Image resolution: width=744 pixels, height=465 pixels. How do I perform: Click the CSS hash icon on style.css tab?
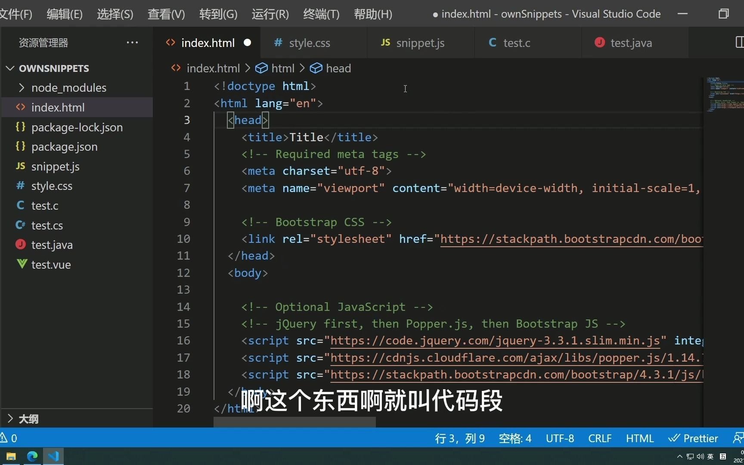click(278, 43)
